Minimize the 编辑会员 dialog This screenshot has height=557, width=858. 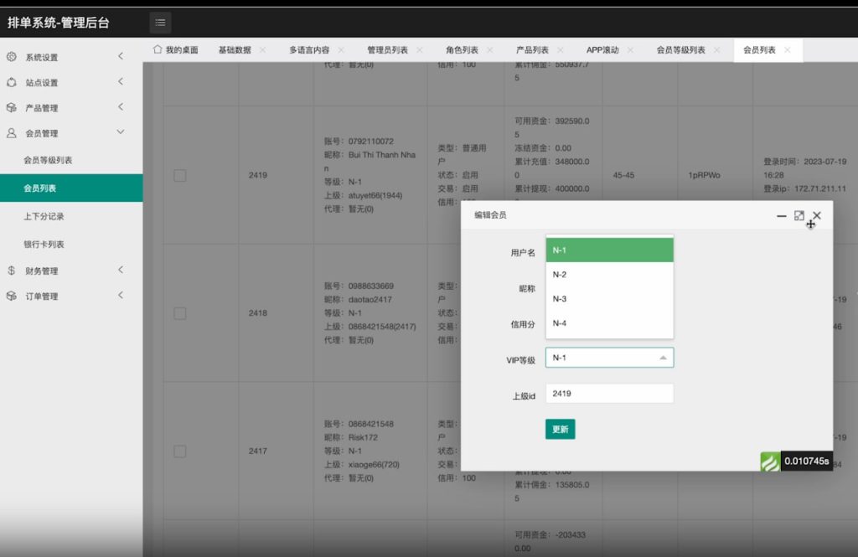[782, 215]
